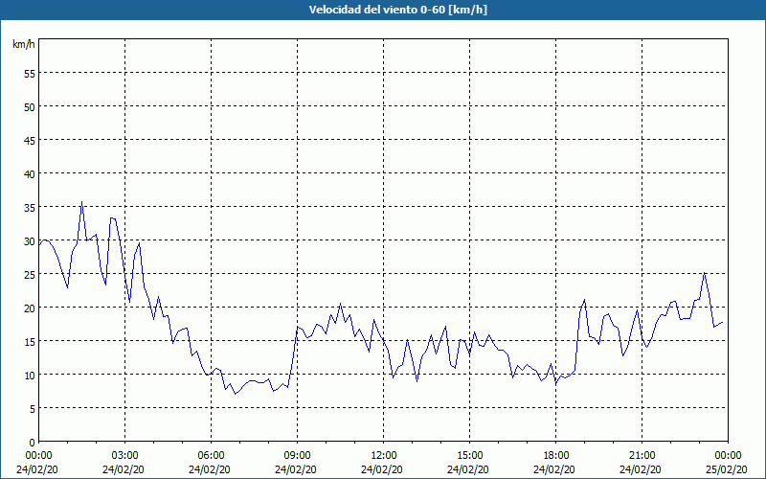The width and height of the screenshot is (766, 479).
Task: Select the 30 value on the y-axis
Action: click(30, 241)
